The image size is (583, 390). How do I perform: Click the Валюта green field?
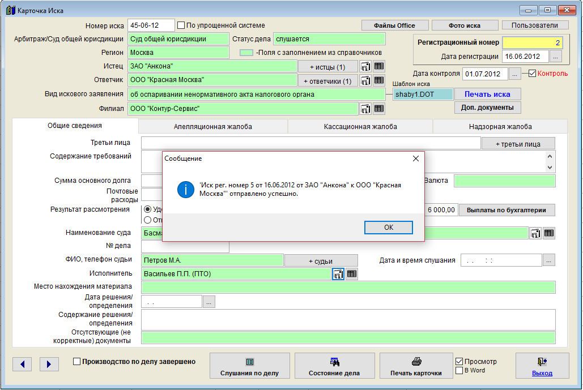point(505,181)
